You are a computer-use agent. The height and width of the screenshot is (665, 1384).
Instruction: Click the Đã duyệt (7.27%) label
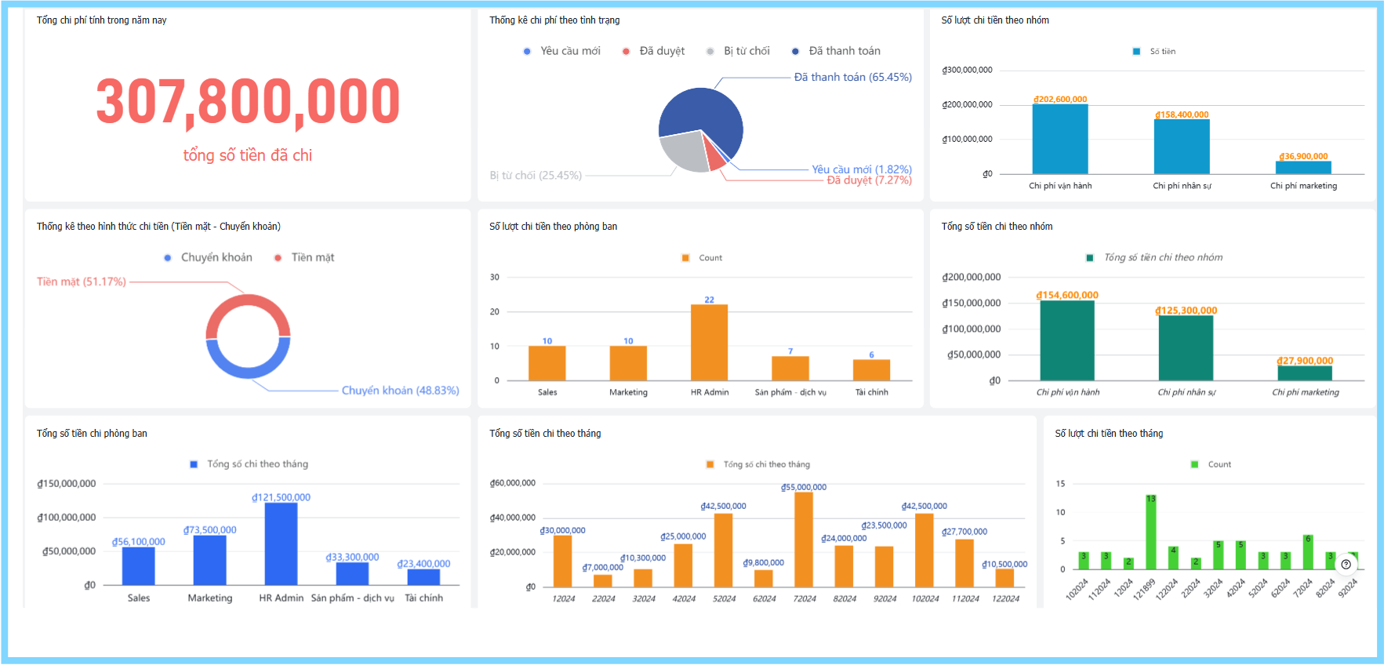(x=870, y=180)
